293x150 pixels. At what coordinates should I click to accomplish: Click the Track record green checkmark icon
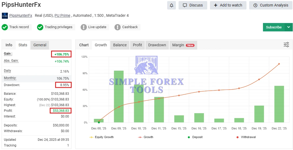click(x=5, y=27)
